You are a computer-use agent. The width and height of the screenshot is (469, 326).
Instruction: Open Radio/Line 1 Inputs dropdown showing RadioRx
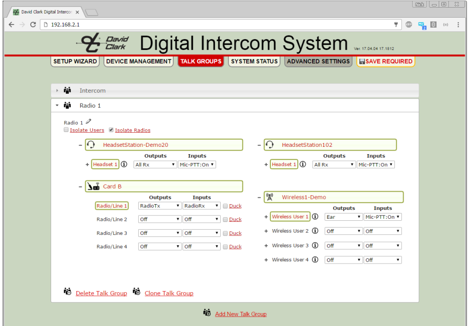(x=201, y=206)
